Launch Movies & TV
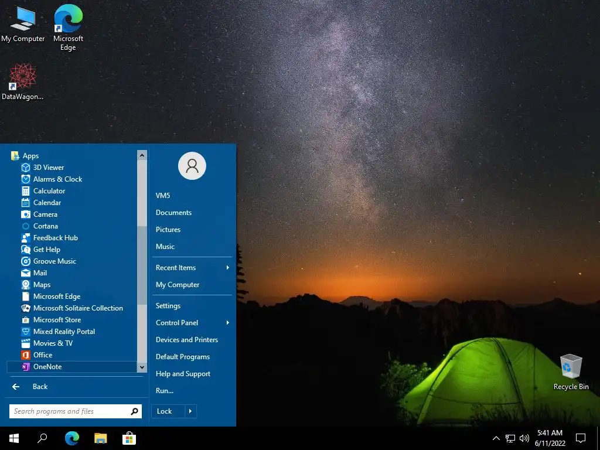This screenshot has height=450, width=600. (x=72, y=343)
